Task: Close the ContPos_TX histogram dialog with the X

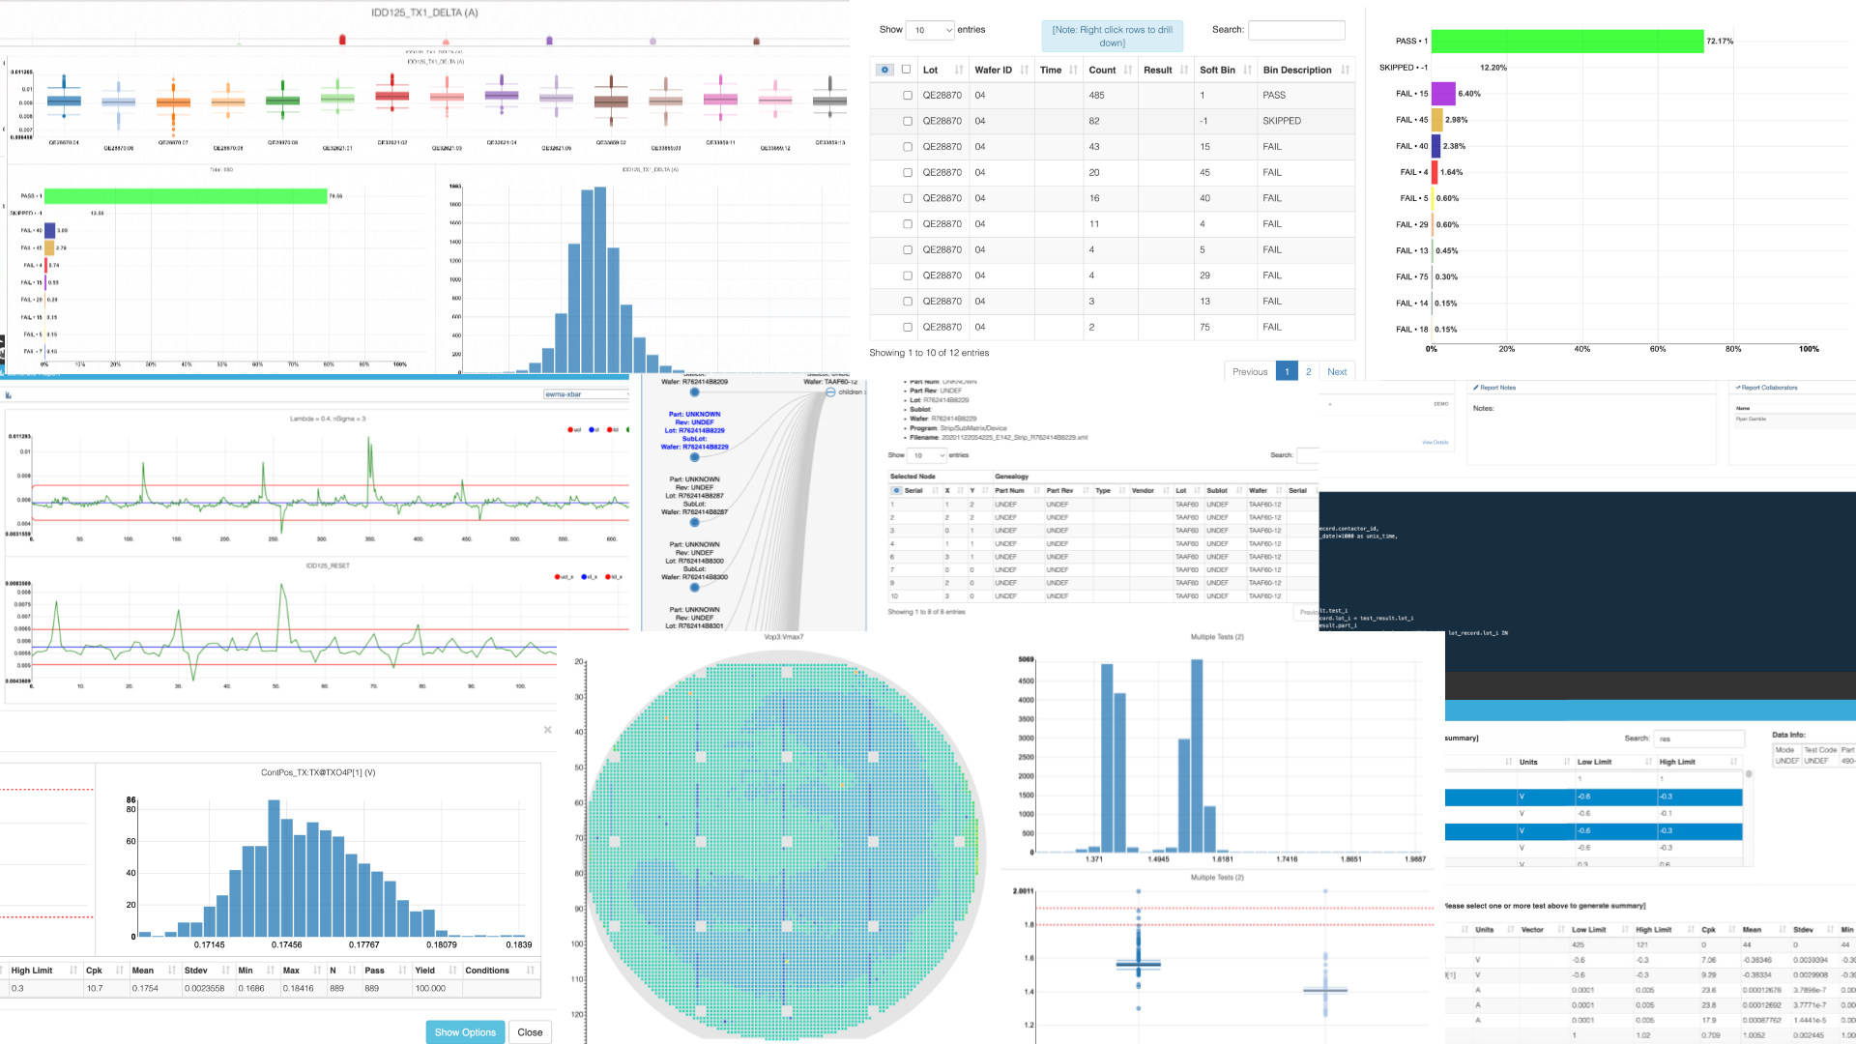Action: (x=547, y=730)
